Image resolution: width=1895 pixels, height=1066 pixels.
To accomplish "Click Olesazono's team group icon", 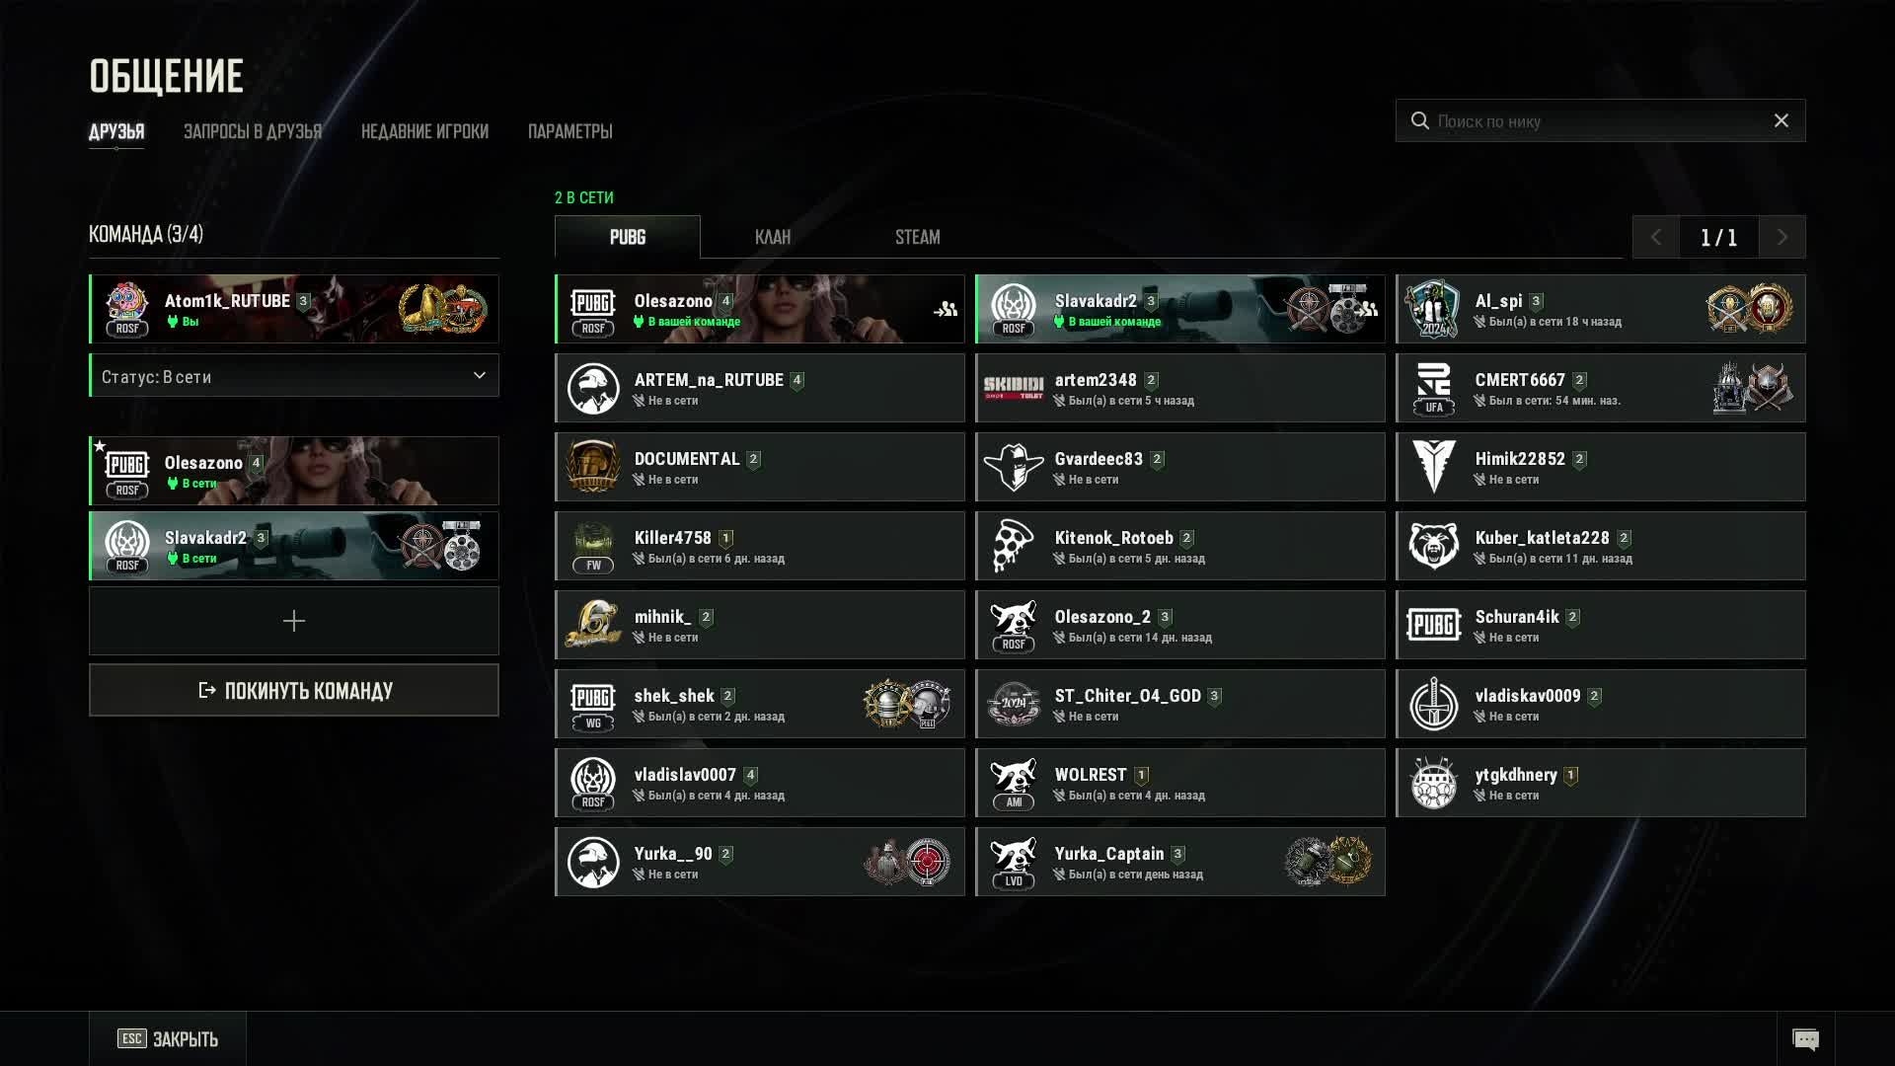I will pyautogui.click(x=946, y=309).
